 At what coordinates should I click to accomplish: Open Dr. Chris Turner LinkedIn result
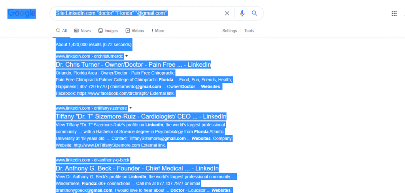pyautogui.click(x=133, y=65)
